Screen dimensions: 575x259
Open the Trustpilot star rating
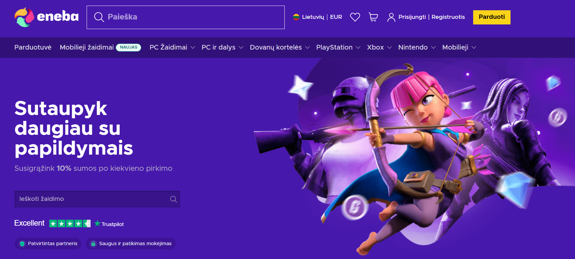pos(70,224)
